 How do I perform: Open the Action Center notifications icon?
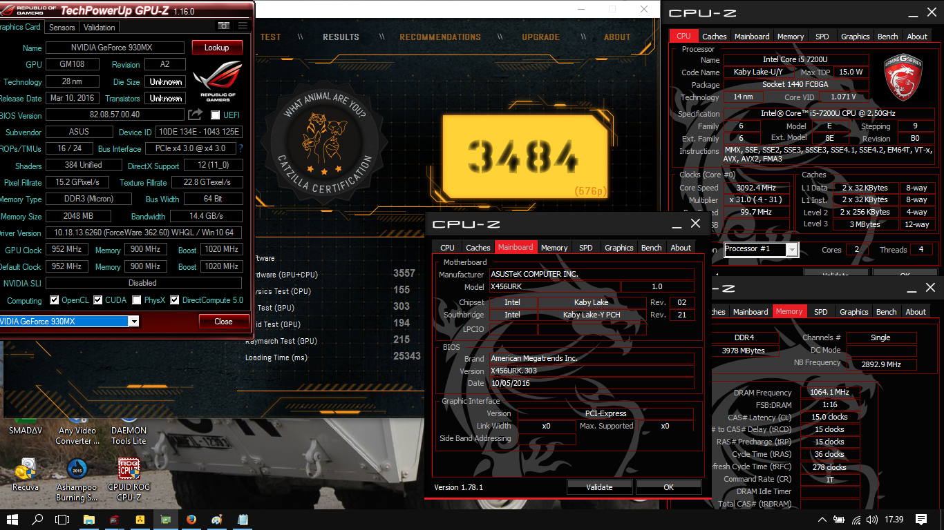[x=921, y=520]
